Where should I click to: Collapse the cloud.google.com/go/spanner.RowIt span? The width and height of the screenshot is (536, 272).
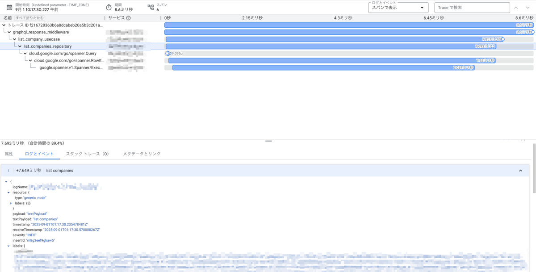(x=30, y=60)
